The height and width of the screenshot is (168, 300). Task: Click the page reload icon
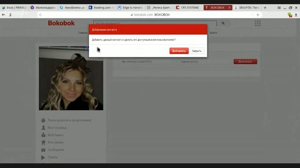click(40, 15)
